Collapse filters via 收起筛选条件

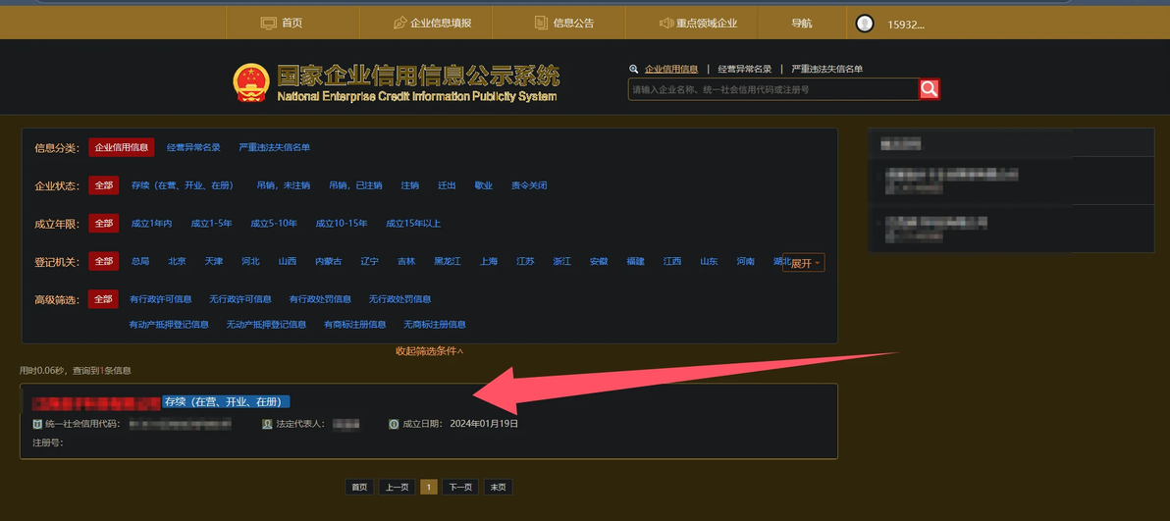(430, 351)
